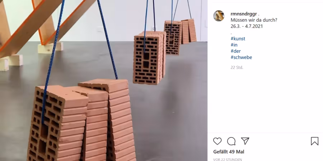Like the post with the heart icon
Image resolution: width=323 pixels, height=161 pixels.
(217, 141)
